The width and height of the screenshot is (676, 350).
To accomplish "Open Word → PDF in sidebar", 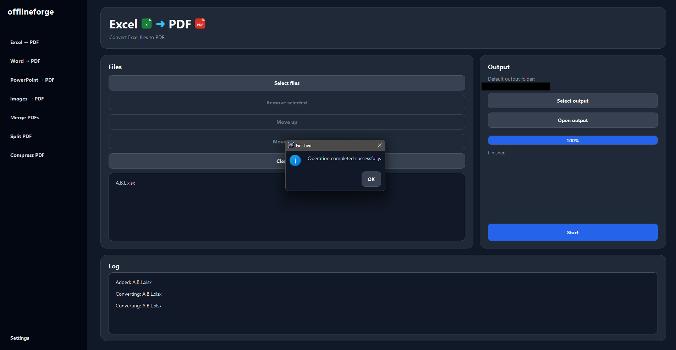I will pos(25,61).
